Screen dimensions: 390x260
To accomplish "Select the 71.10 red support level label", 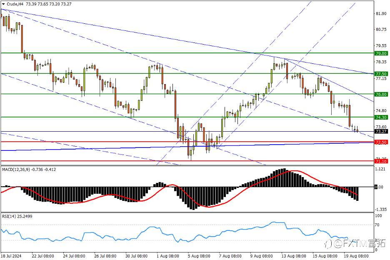I will pos(381,162).
